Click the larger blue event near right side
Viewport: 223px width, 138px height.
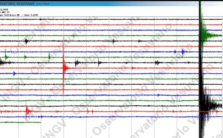point(183,52)
